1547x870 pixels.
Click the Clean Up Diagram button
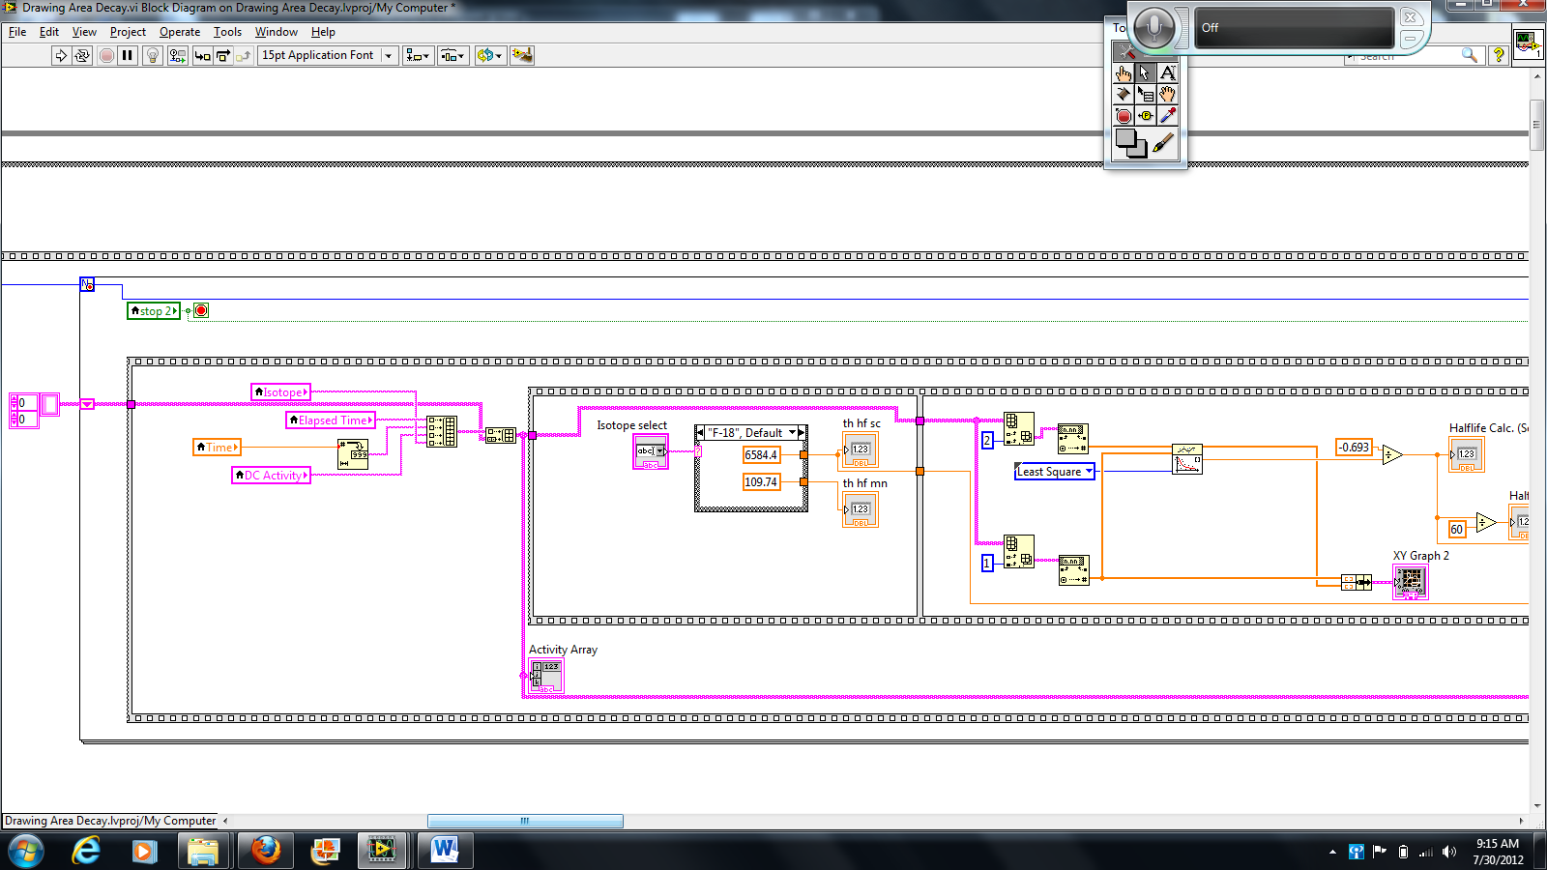(522, 55)
